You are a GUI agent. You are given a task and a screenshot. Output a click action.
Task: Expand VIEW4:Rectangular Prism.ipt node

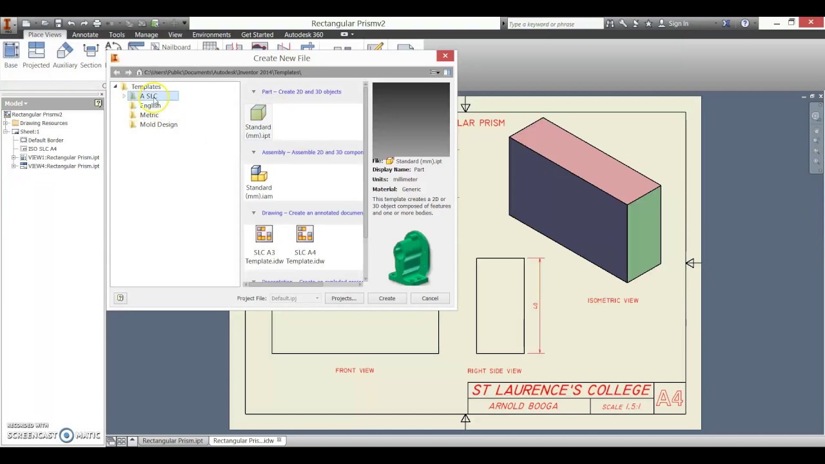[x=14, y=166]
